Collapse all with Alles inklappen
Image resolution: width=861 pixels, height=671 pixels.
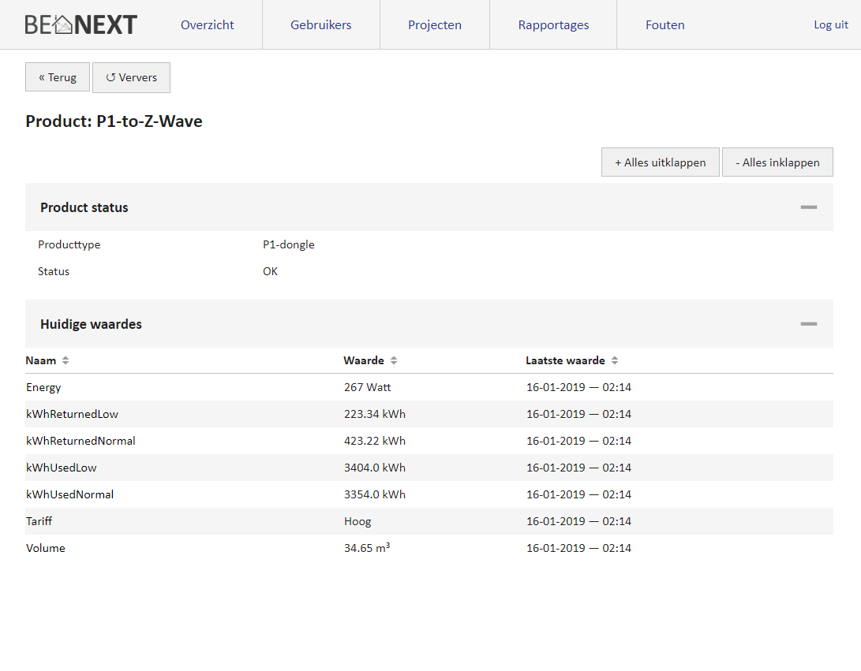(x=777, y=162)
